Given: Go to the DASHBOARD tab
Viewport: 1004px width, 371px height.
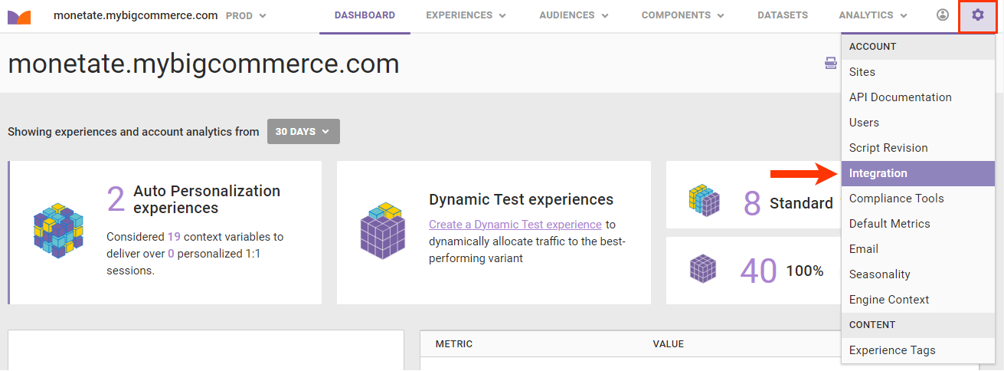Looking at the screenshot, I should (x=365, y=15).
